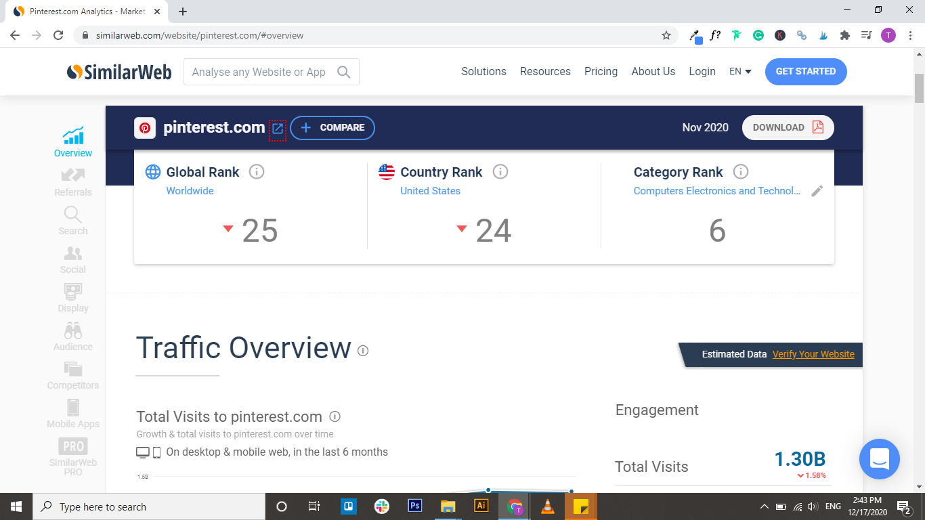
Task: Click the Verify Your Website link
Action: [x=813, y=354]
